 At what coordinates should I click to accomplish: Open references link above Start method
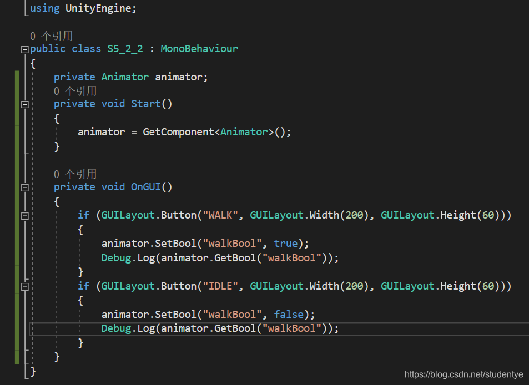coord(75,91)
